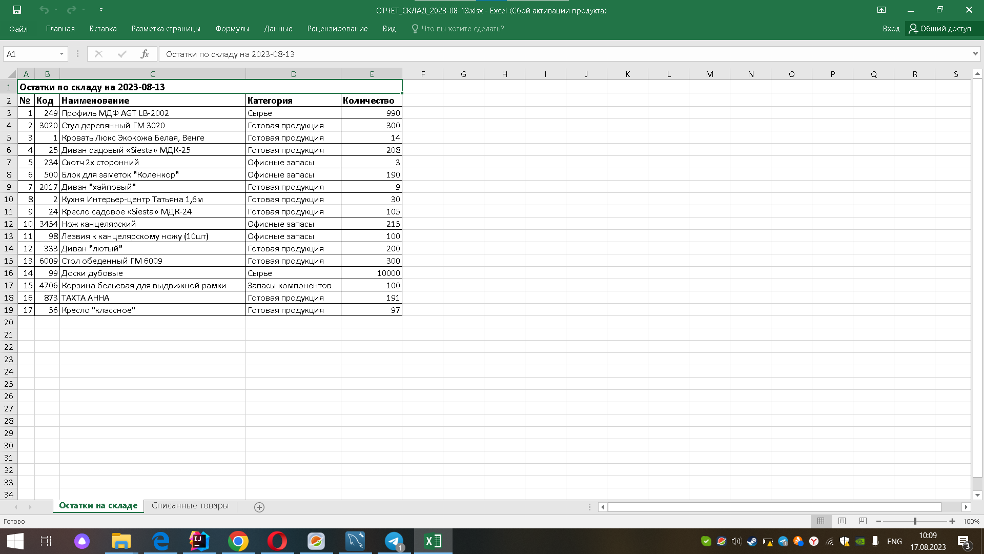Click the Insert Function fx icon
984x554 pixels.
145,54
